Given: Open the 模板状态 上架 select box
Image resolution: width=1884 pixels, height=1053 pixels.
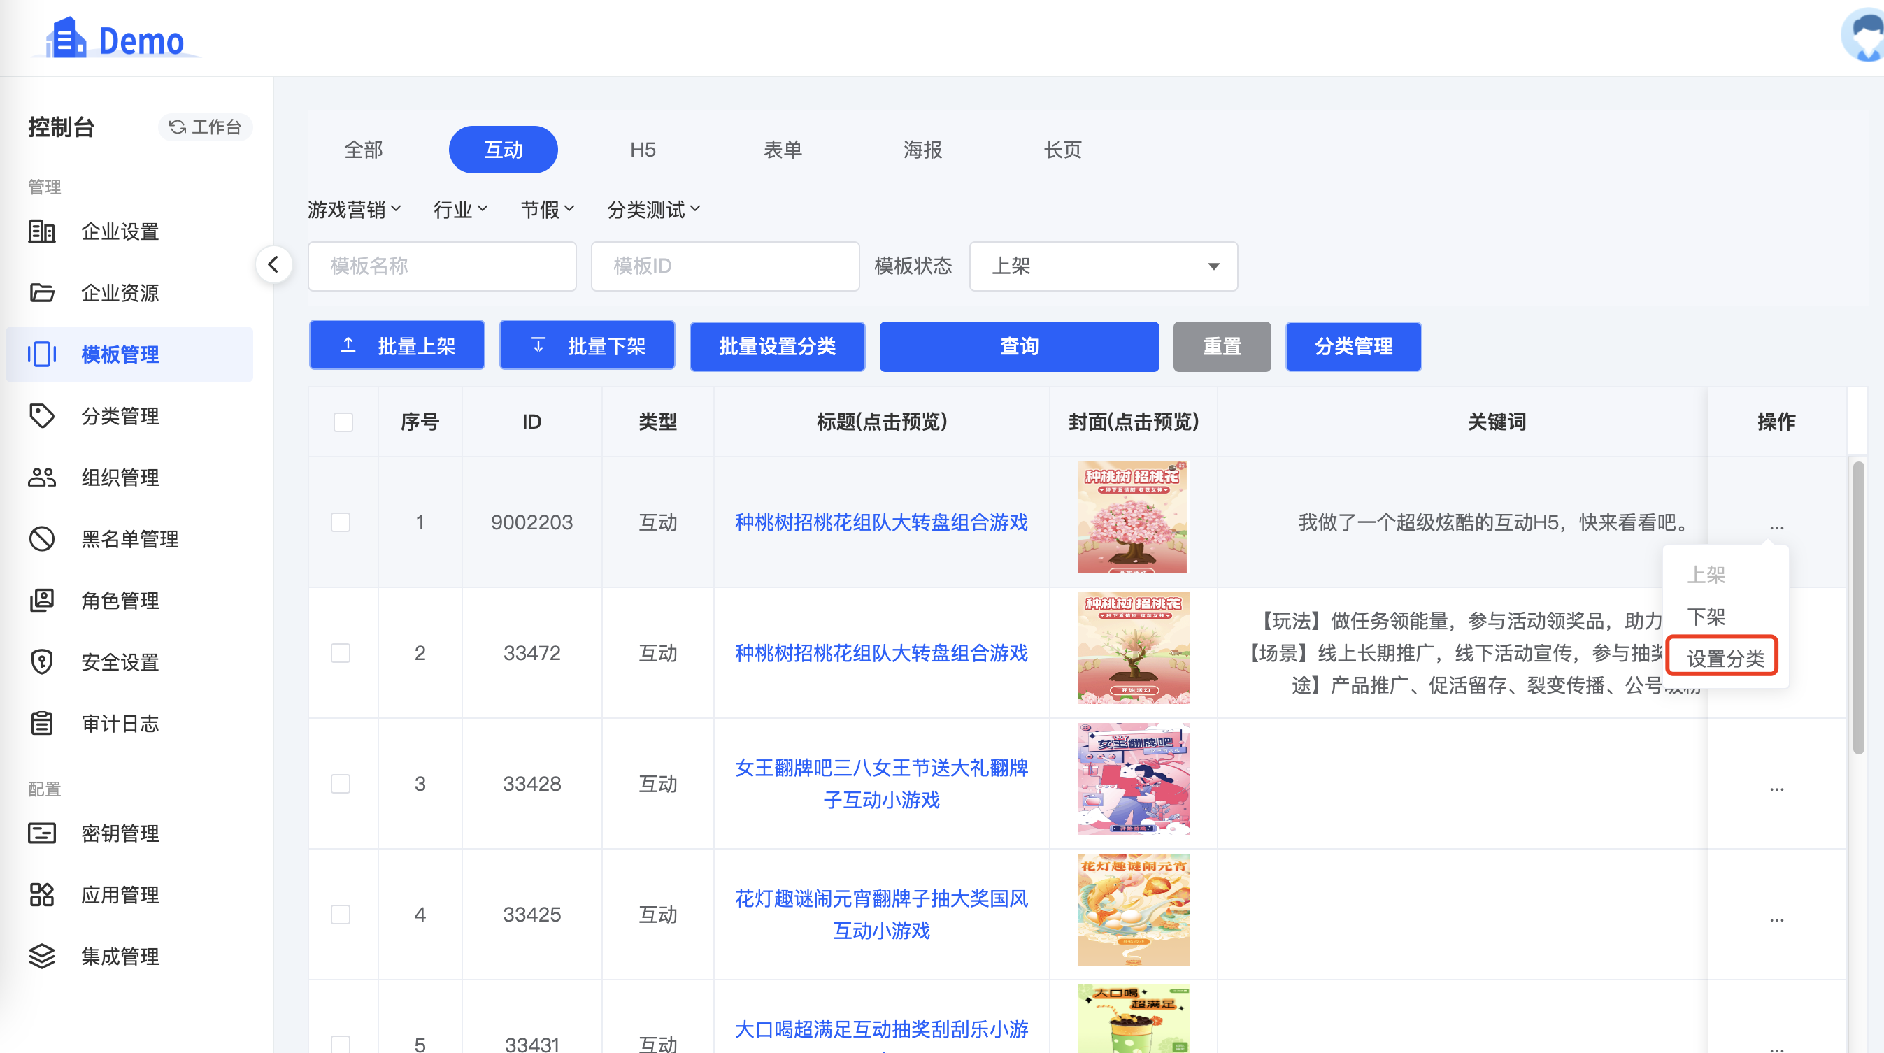Looking at the screenshot, I should click(1103, 266).
